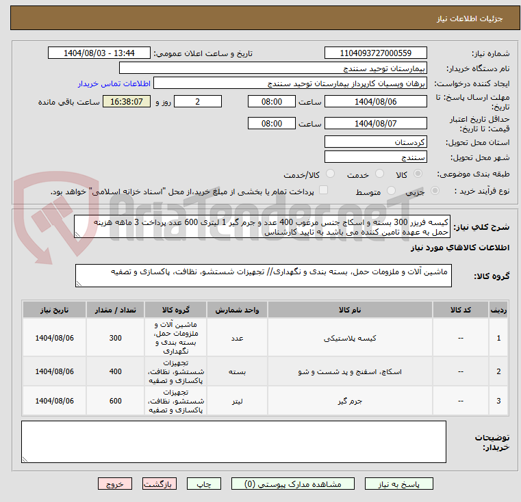Click the شهر محل تحویل field سنندج
Screen dimensions: 521x502
[x=375, y=157]
